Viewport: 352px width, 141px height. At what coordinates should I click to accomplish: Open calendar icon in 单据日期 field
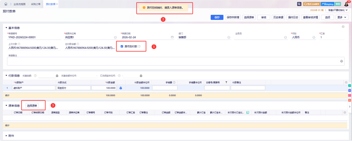point(172,37)
